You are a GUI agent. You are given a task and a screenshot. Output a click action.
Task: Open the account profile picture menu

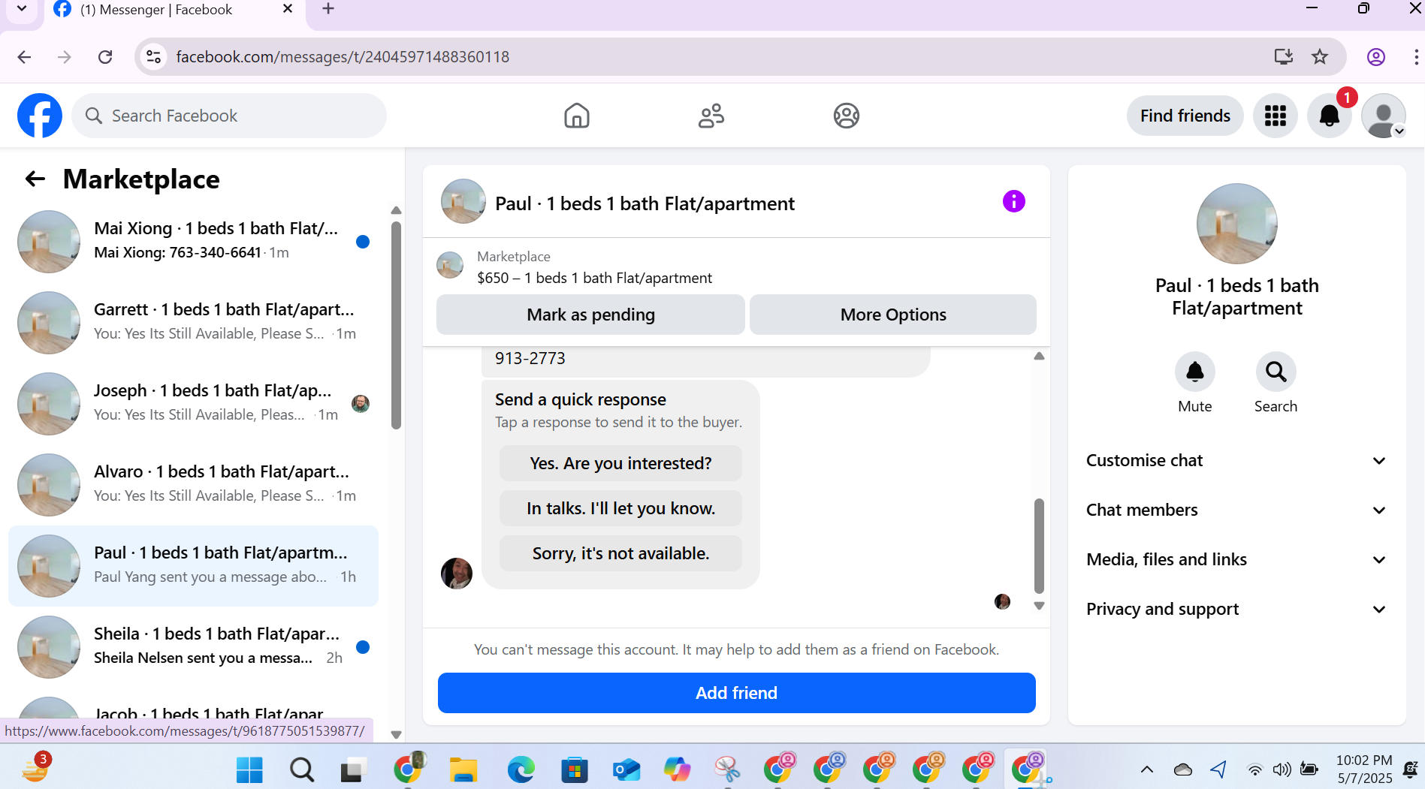1384,116
